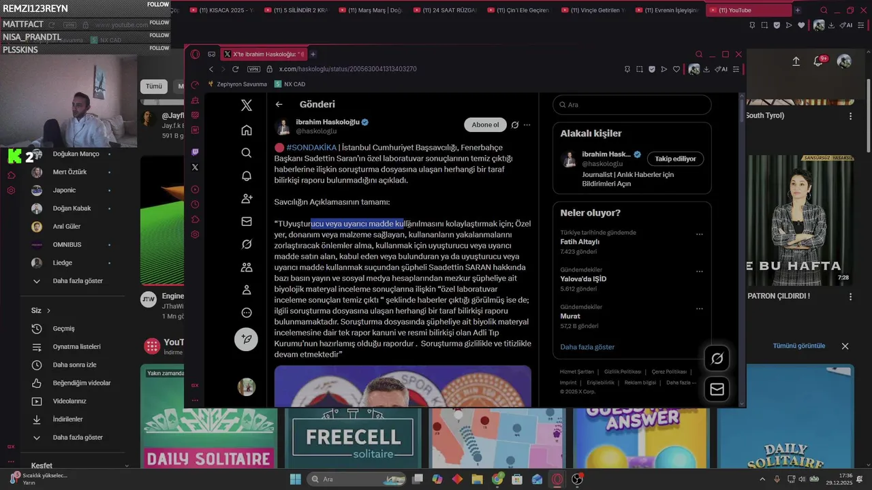Open Opera GX sidebar extensions cube
872x490 pixels.
pos(195,219)
